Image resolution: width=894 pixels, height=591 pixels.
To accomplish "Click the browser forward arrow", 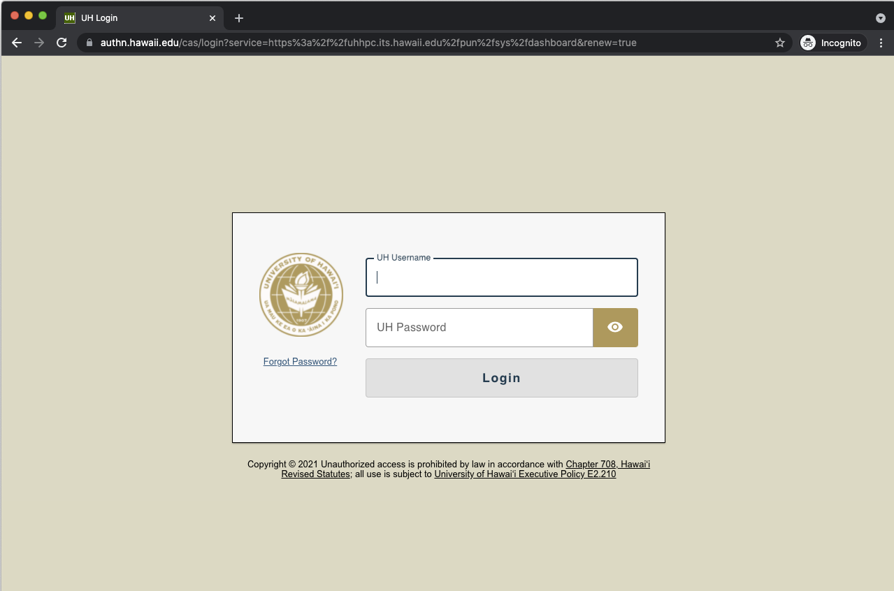I will [x=39, y=43].
